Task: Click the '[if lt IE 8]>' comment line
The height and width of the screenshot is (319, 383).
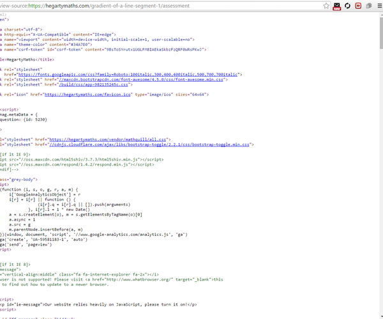Action: pos(15,265)
